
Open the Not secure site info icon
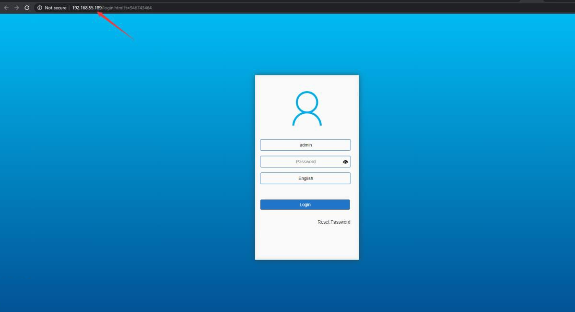(40, 8)
